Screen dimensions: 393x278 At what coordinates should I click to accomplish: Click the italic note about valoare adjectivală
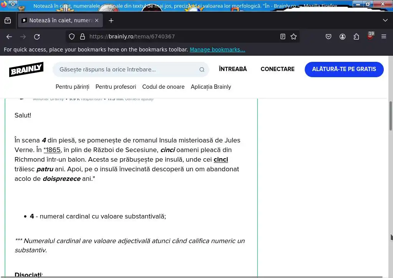coord(130,245)
